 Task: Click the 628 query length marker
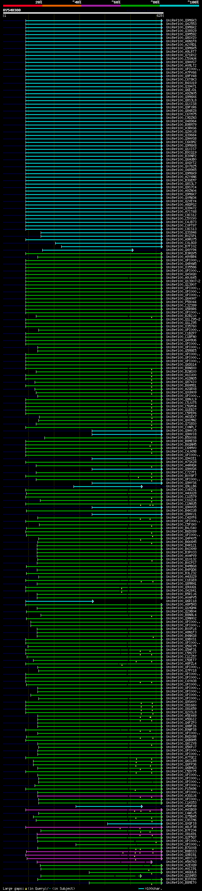(x=159, y=15)
